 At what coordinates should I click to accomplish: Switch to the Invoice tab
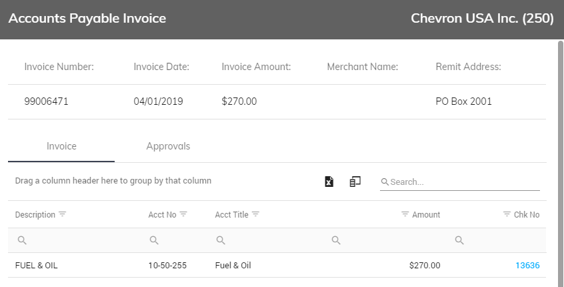click(x=61, y=146)
